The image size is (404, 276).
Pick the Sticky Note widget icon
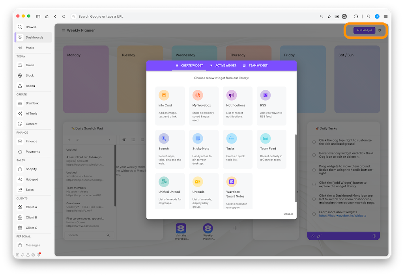point(198,138)
